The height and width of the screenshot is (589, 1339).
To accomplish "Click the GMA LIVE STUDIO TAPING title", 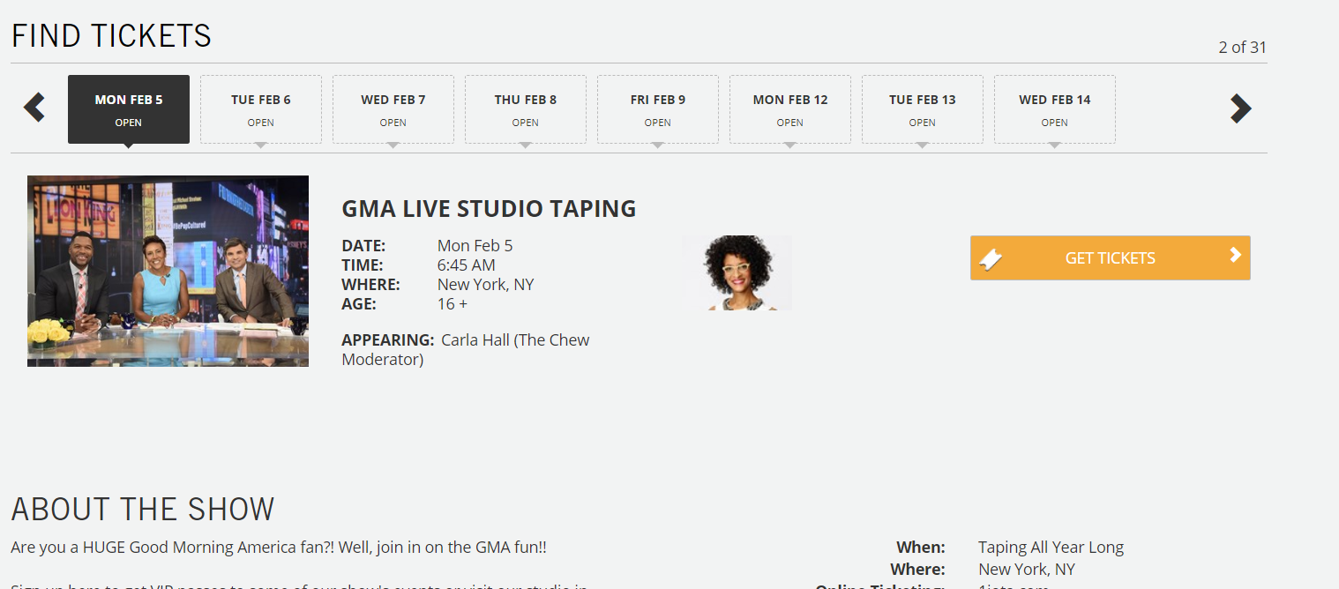I will coord(489,209).
